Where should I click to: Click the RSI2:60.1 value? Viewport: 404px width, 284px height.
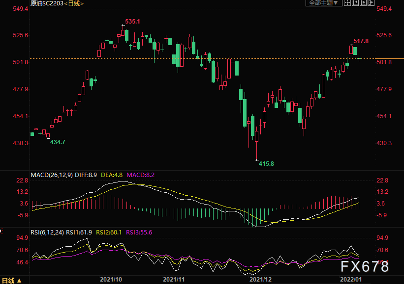point(109,232)
